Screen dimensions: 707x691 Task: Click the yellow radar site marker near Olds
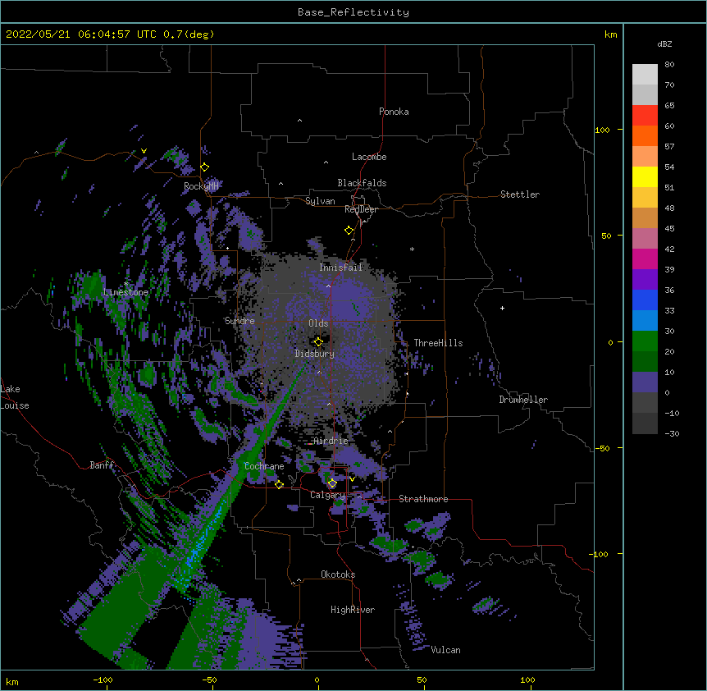(318, 341)
